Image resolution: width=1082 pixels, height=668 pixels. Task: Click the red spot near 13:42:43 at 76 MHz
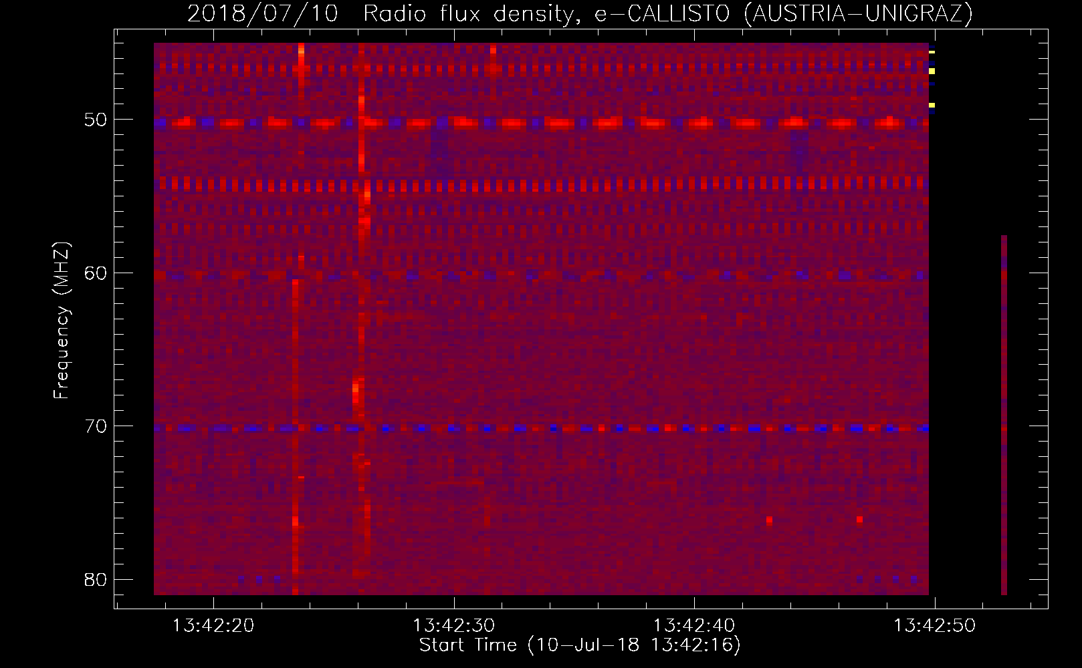[769, 520]
